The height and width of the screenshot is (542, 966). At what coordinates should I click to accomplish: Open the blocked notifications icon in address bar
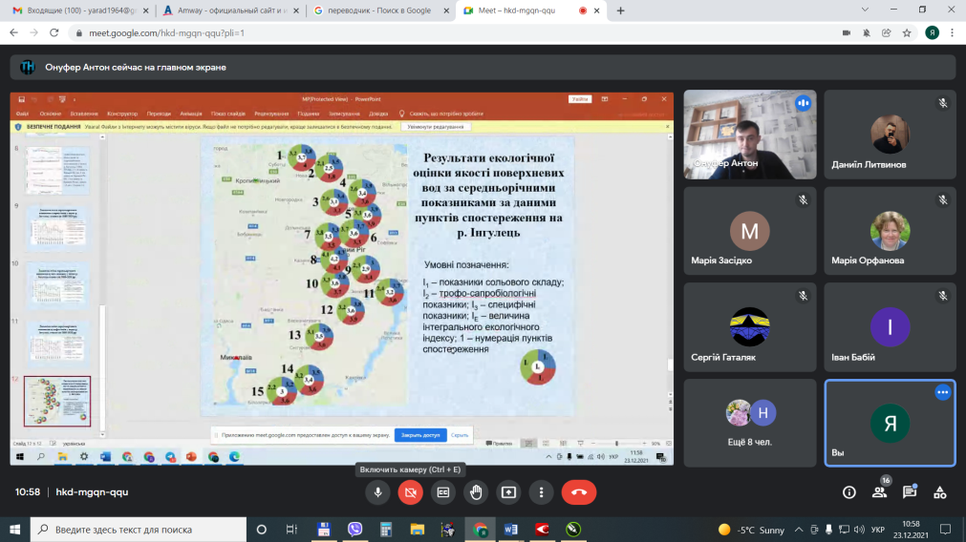click(x=867, y=32)
